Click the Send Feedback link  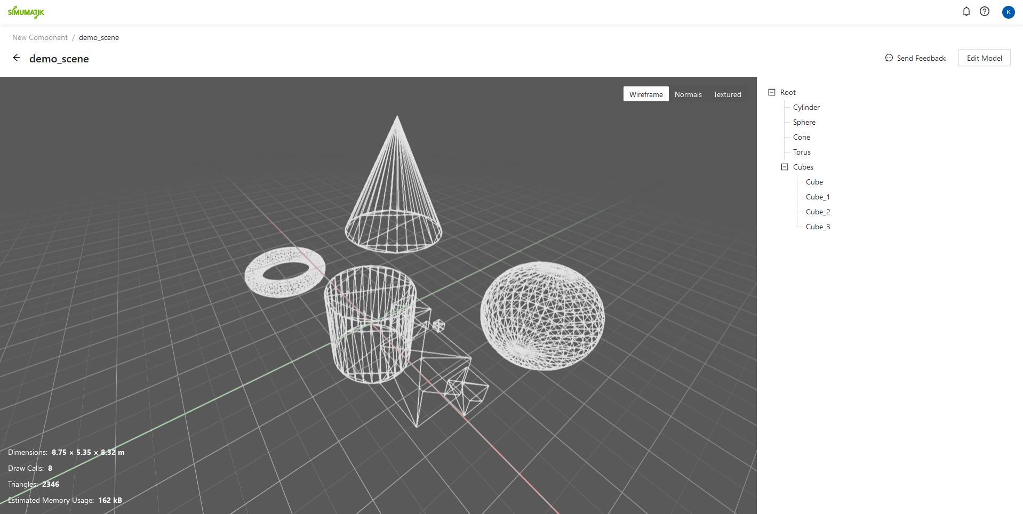point(920,58)
